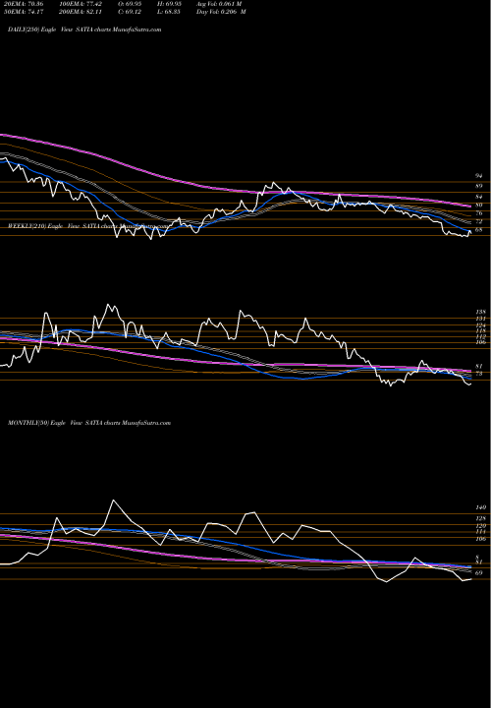
Task: Click price level 128 on monthly axis
Action: pos(480,518)
